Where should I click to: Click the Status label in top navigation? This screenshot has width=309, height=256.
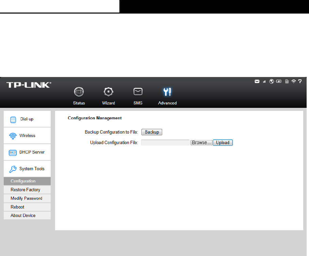(79, 103)
